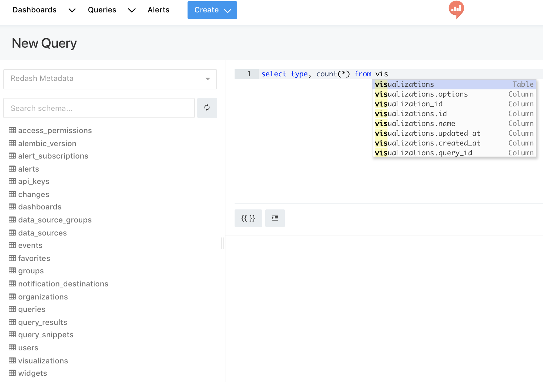Click the table icon next to widgets
The width and height of the screenshot is (543, 382).
pyautogui.click(x=12, y=373)
